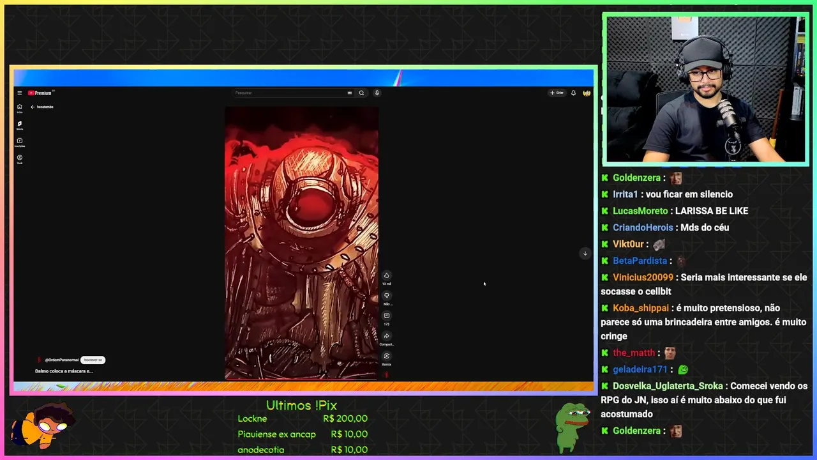Click chat username LucasMoreto

click(x=640, y=211)
